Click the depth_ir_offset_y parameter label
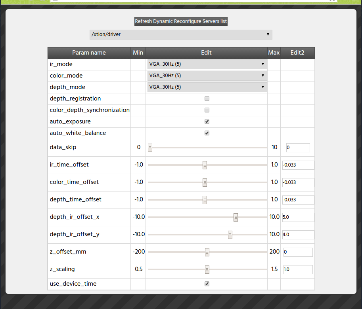Viewport: 362px width, 309px height. click(74, 235)
